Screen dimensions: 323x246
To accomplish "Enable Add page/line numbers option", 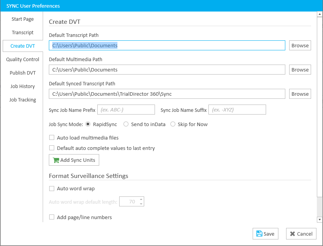I will click(52, 217).
